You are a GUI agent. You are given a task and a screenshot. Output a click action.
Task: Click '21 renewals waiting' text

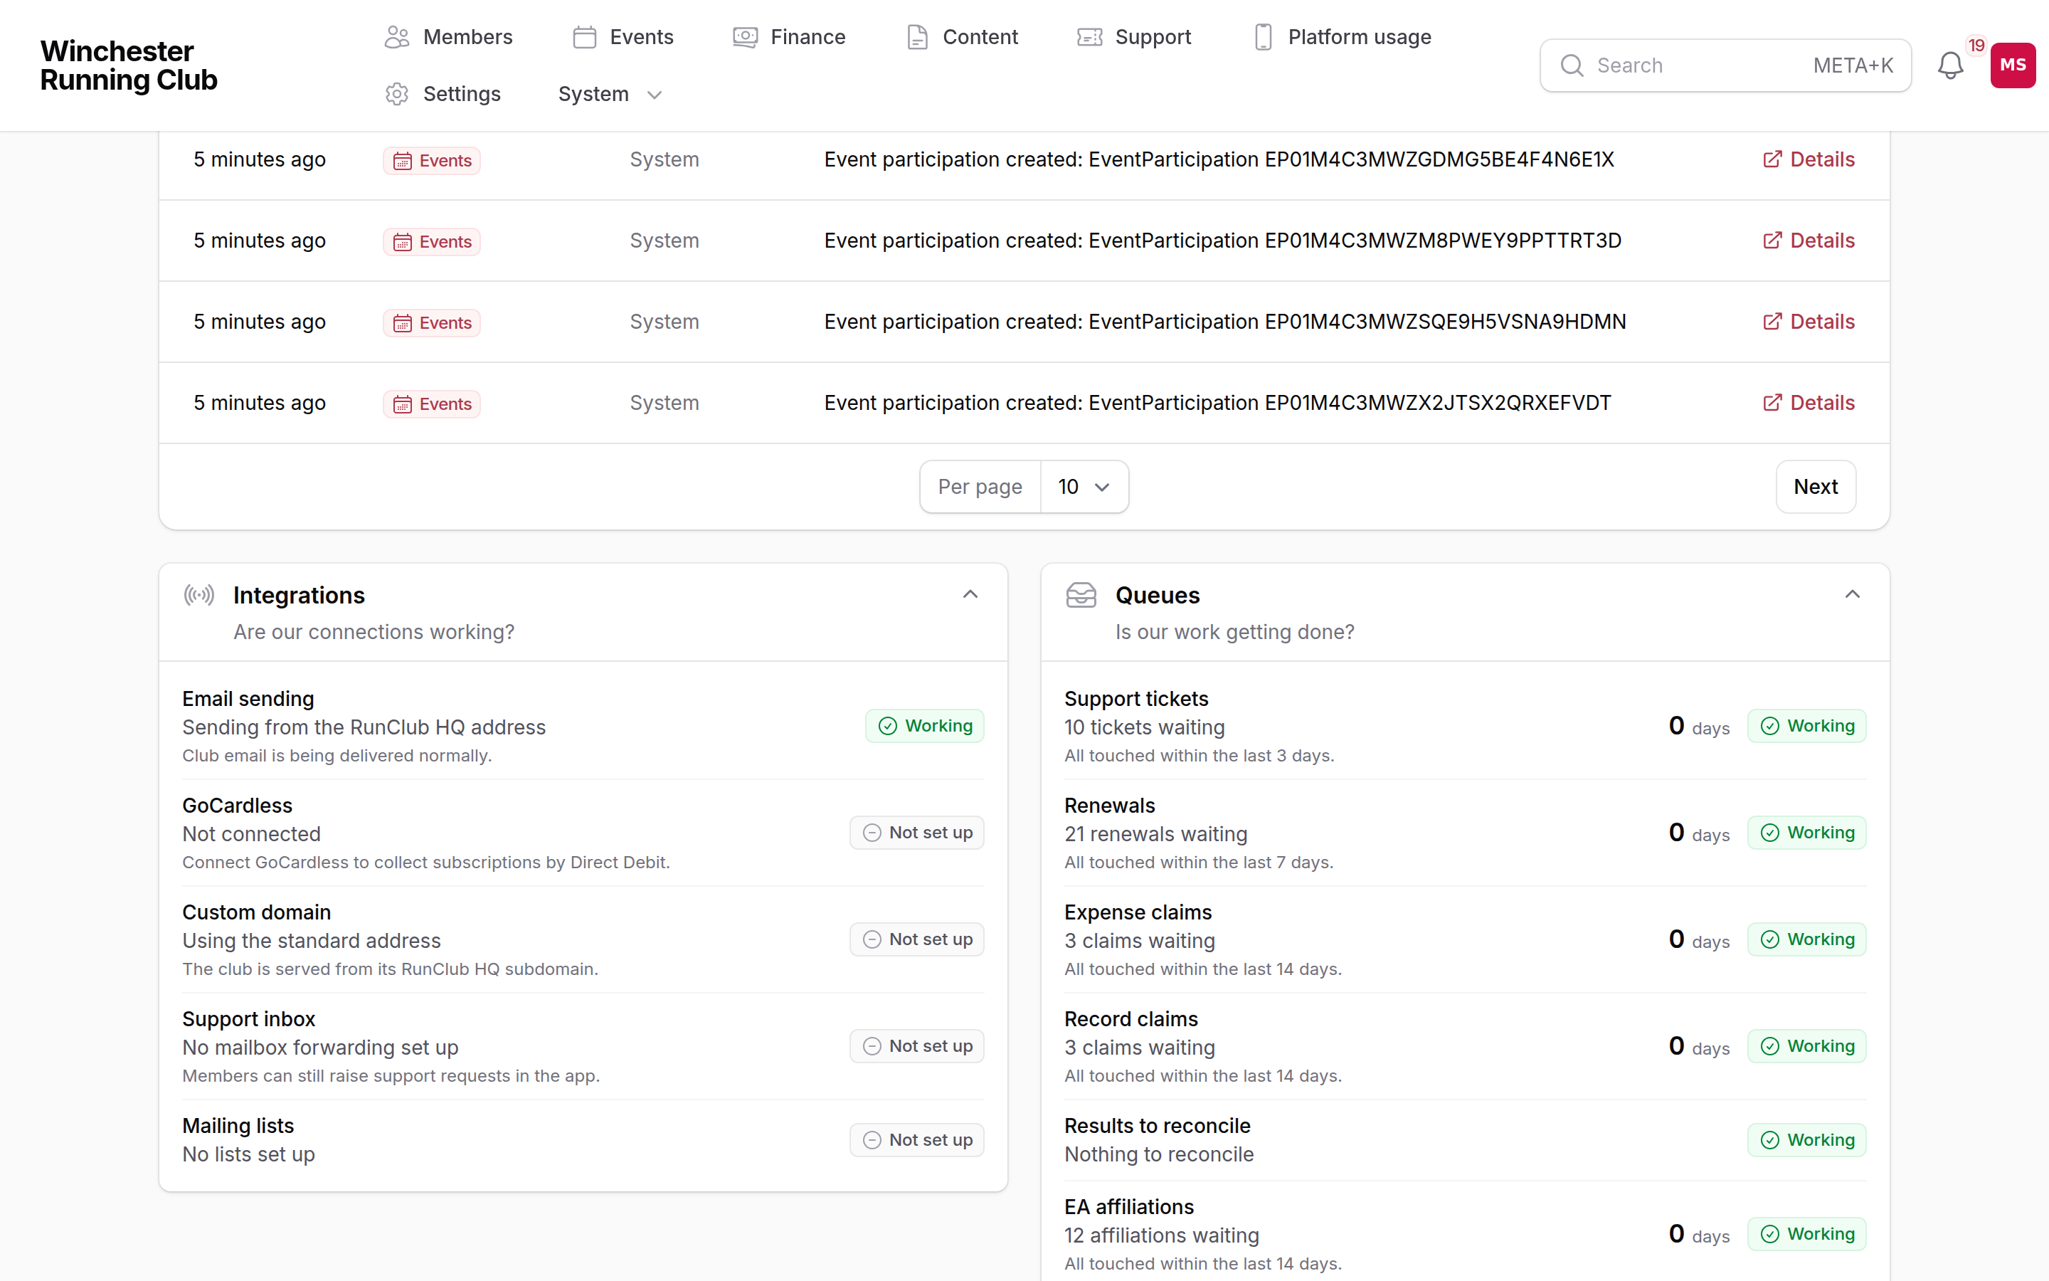[1155, 835]
